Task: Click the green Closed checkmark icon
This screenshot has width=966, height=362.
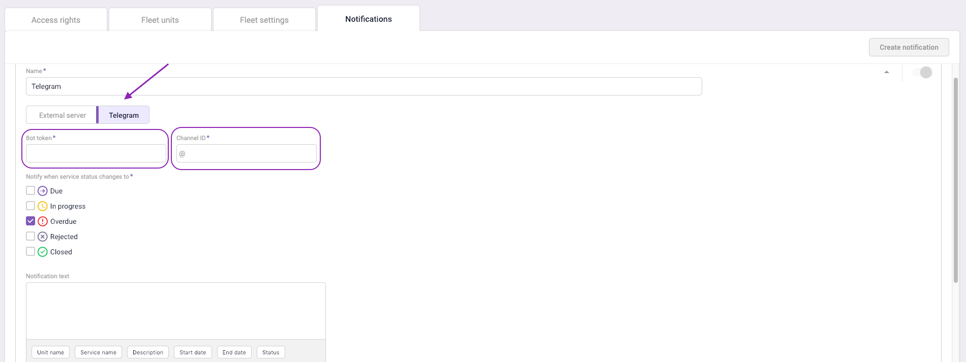Action: (43, 252)
